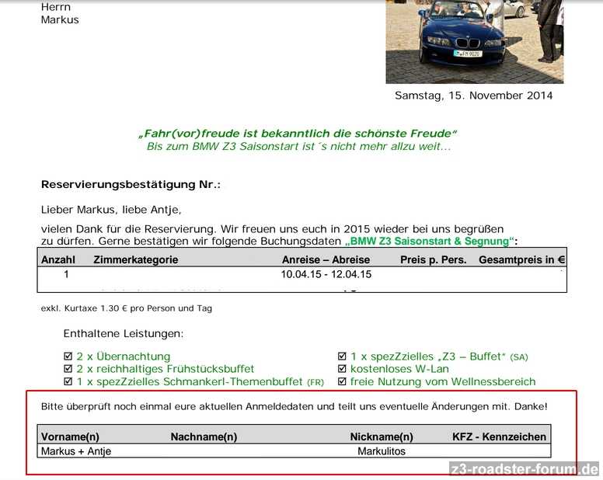Click the Gesamtpreis in € column header
This screenshot has height=480, width=603.
(521, 260)
